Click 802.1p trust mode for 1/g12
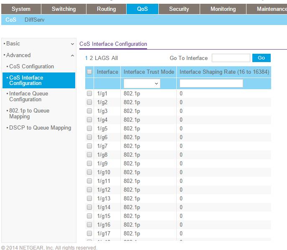 pyautogui.click(x=132, y=190)
